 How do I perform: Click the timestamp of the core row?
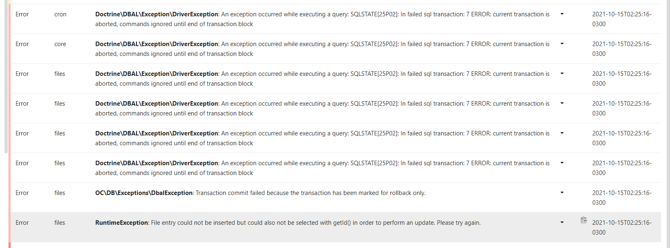tap(622, 49)
